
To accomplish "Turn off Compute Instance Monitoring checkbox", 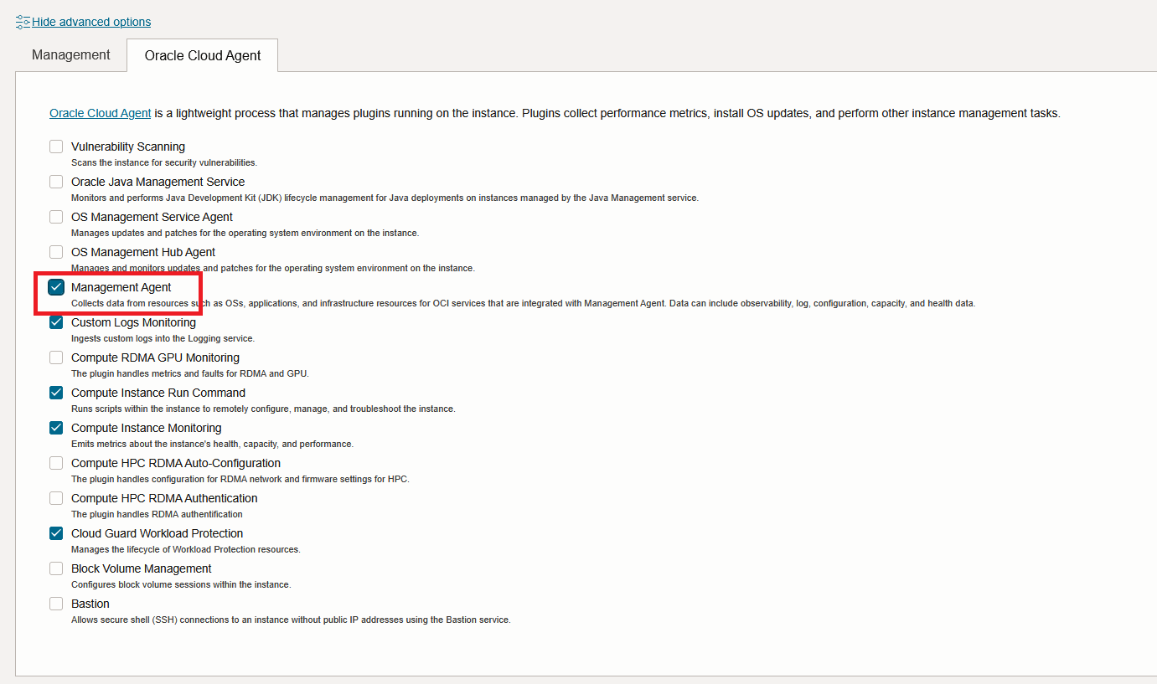I will [56, 428].
